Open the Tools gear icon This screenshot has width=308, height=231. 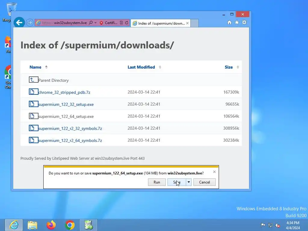[x=244, y=22]
